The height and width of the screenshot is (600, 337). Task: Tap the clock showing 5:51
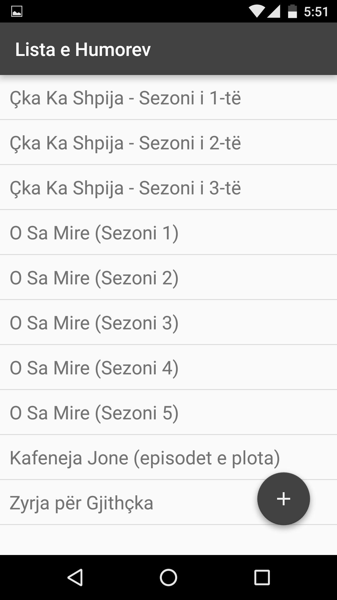pos(316,12)
